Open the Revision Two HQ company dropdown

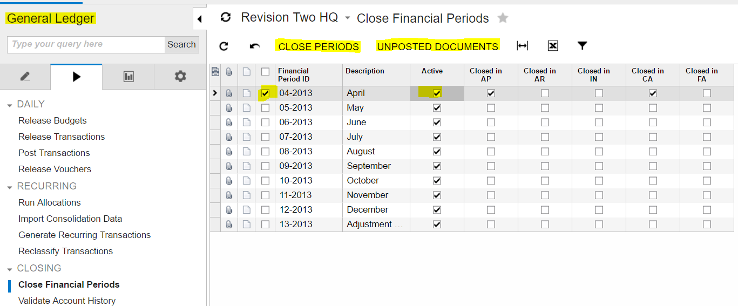(x=347, y=18)
